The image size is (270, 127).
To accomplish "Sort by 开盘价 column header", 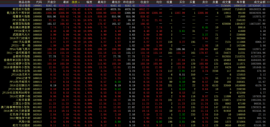I will [x=51, y=2].
